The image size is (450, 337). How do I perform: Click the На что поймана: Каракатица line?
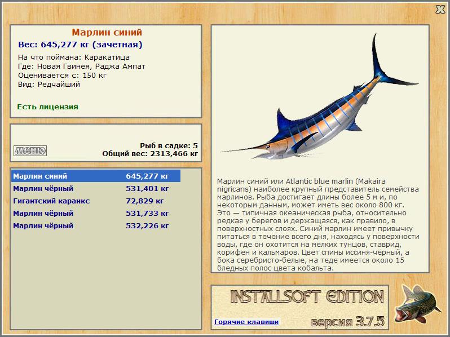point(74,57)
